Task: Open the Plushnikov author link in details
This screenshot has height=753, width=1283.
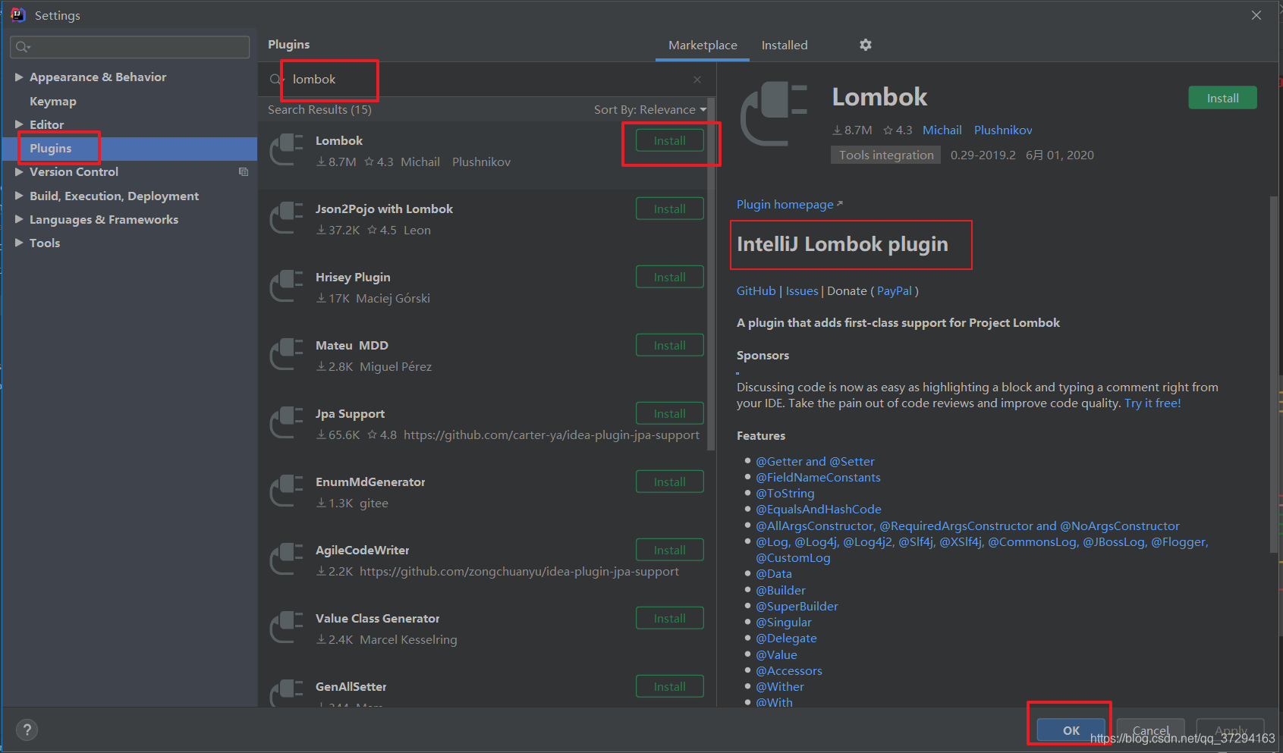Action: (1003, 130)
